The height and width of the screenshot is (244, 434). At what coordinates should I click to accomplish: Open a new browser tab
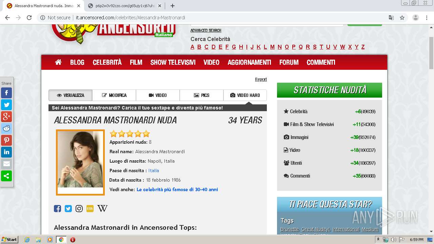(x=172, y=6)
